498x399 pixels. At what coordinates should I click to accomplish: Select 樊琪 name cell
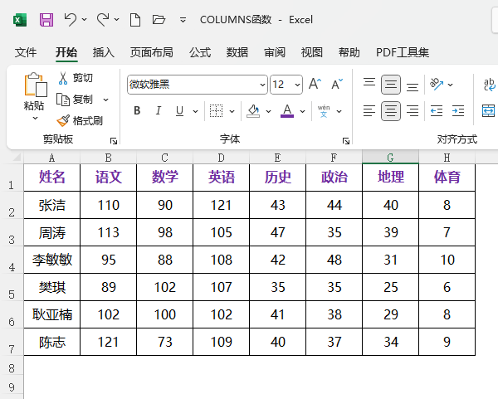coord(52,287)
